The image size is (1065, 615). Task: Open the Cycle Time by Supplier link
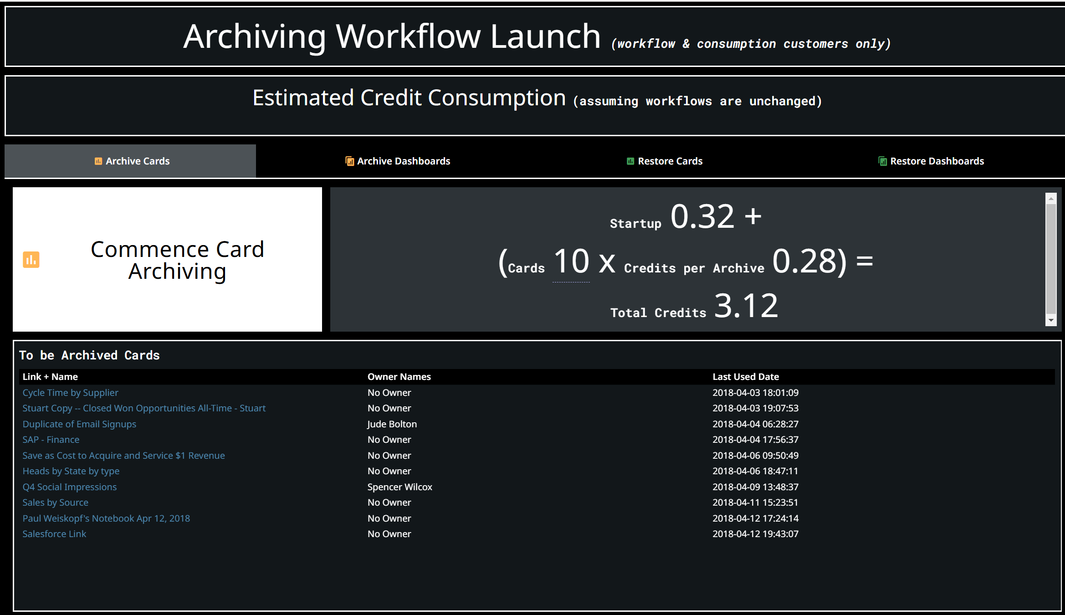click(x=70, y=393)
